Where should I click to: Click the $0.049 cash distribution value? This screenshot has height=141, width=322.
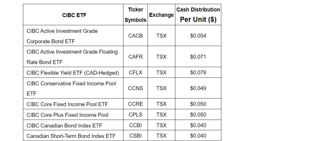click(198, 88)
